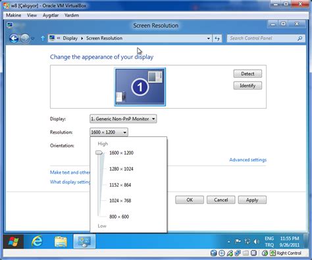Show hidden system tray icons
The image size is (312, 260).
[x=228, y=242]
